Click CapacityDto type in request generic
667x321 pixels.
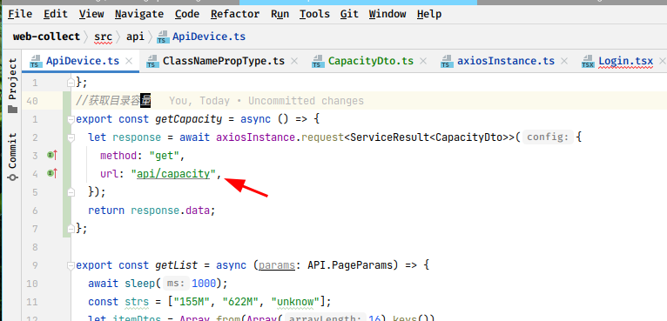[469, 137]
